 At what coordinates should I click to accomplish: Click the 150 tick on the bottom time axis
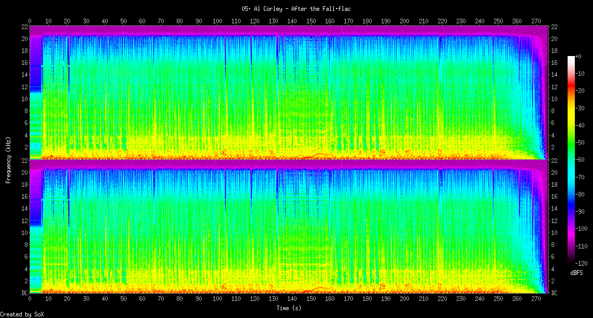[x=311, y=299]
